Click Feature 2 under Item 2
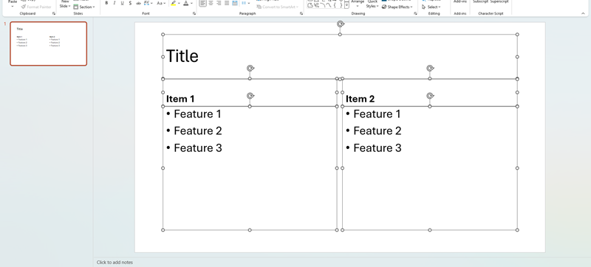Image resolution: width=591 pixels, height=267 pixels. pyautogui.click(x=378, y=131)
